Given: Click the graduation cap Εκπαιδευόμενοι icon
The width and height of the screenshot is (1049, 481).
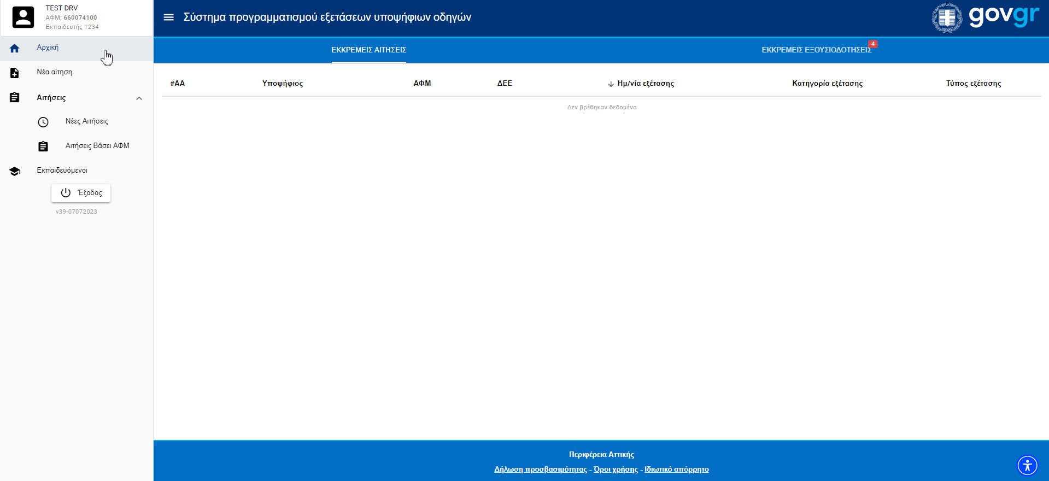Looking at the screenshot, I should point(15,171).
